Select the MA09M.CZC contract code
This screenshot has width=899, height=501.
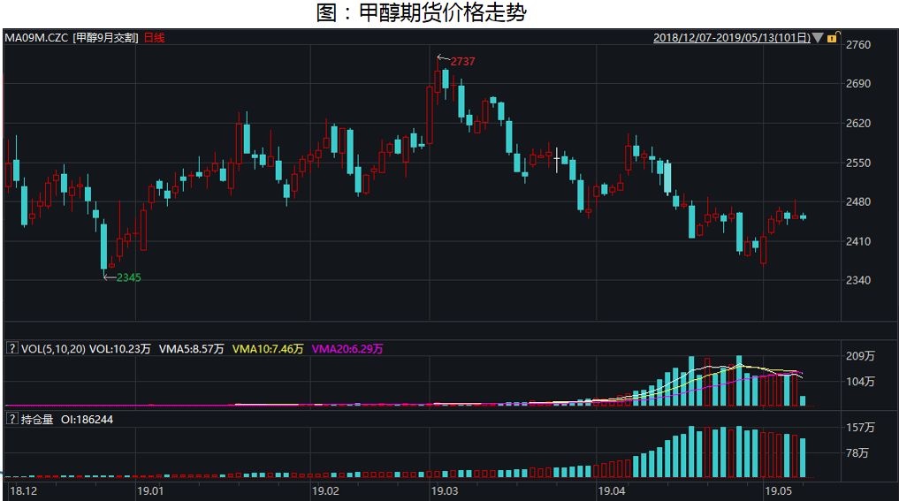coord(36,38)
